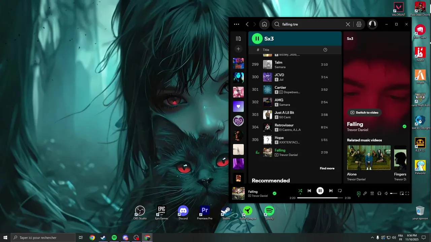Skip to next track

(331, 191)
